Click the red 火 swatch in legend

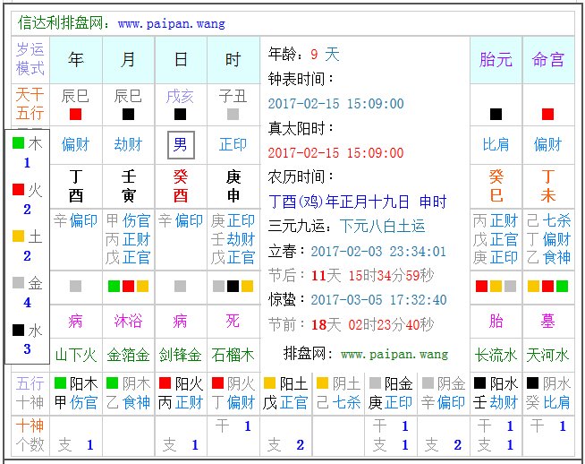tap(18, 189)
